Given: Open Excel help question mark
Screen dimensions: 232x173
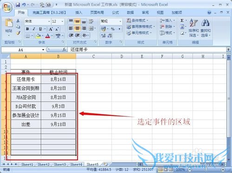Looking at the screenshot, I should (209, 13).
